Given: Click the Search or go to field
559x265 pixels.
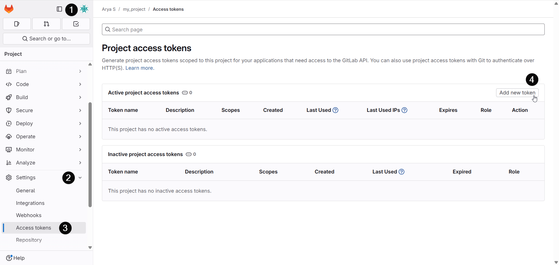Looking at the screenshot, I should (x=46, y=38).
